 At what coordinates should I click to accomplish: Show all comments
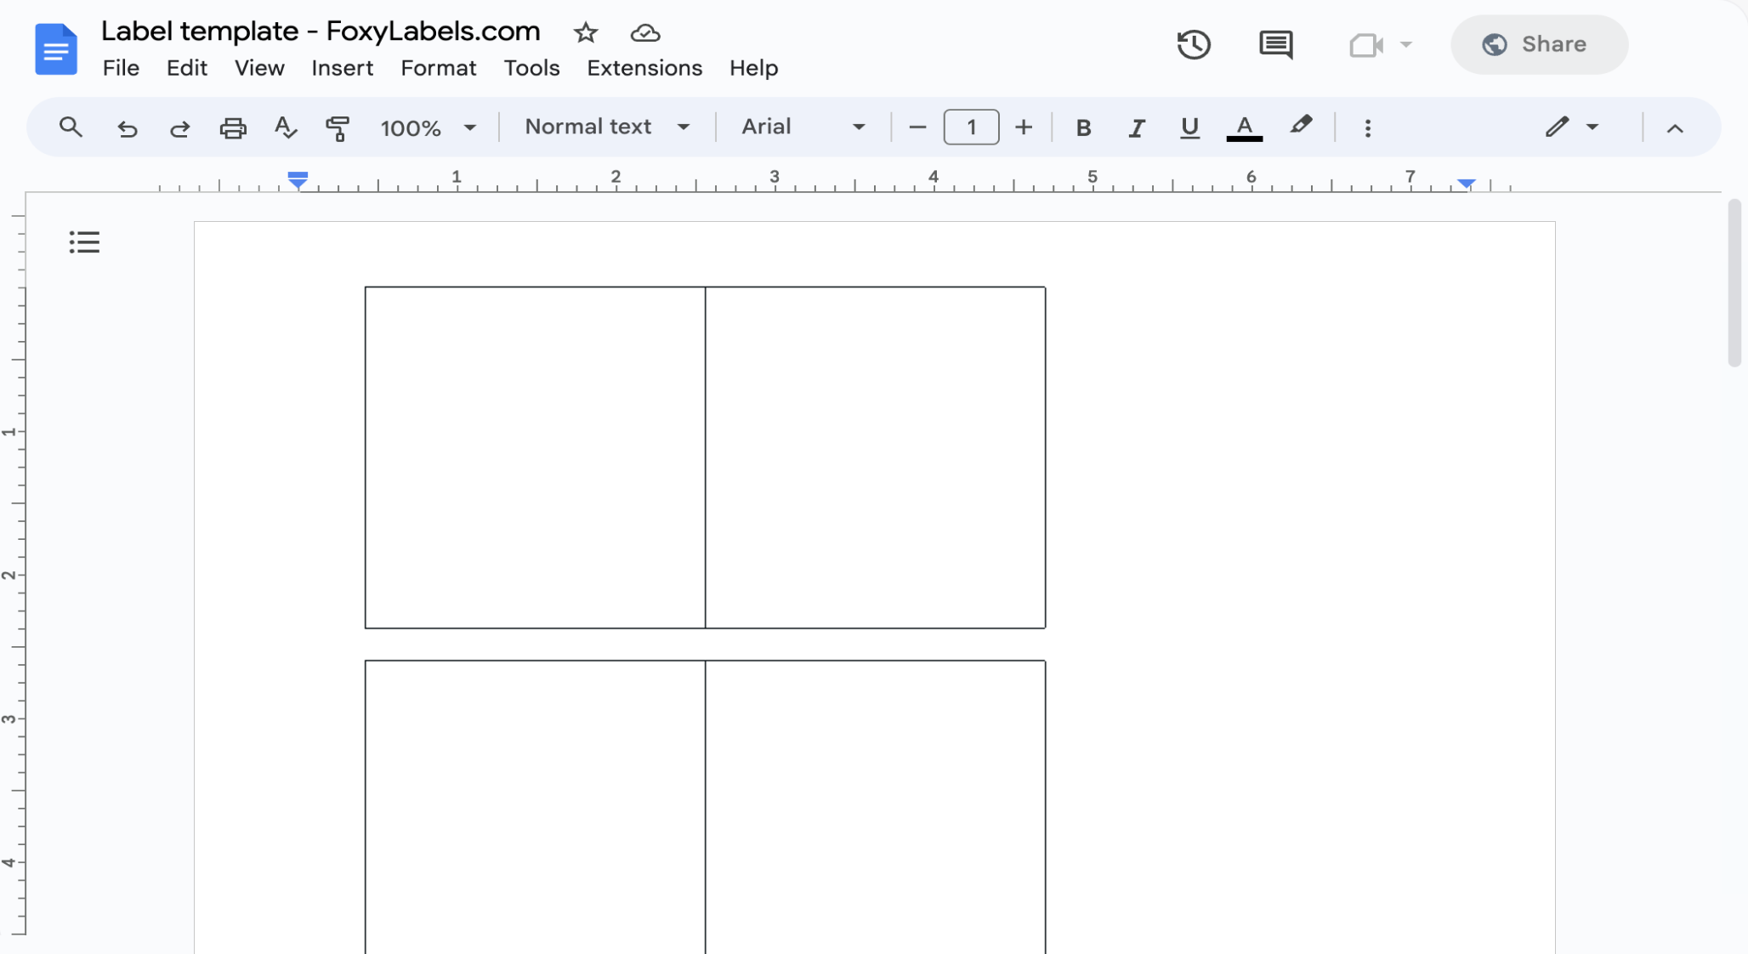[1276, 44]
